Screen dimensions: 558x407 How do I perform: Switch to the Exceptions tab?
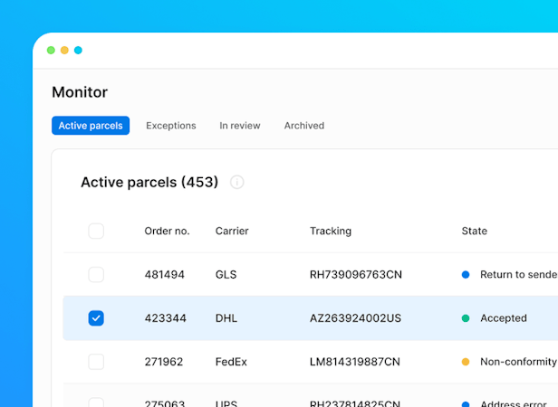point(171,126)
